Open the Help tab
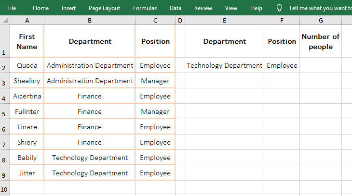The height and width of the screenshot is (196, 352). [x=256, y=8]
